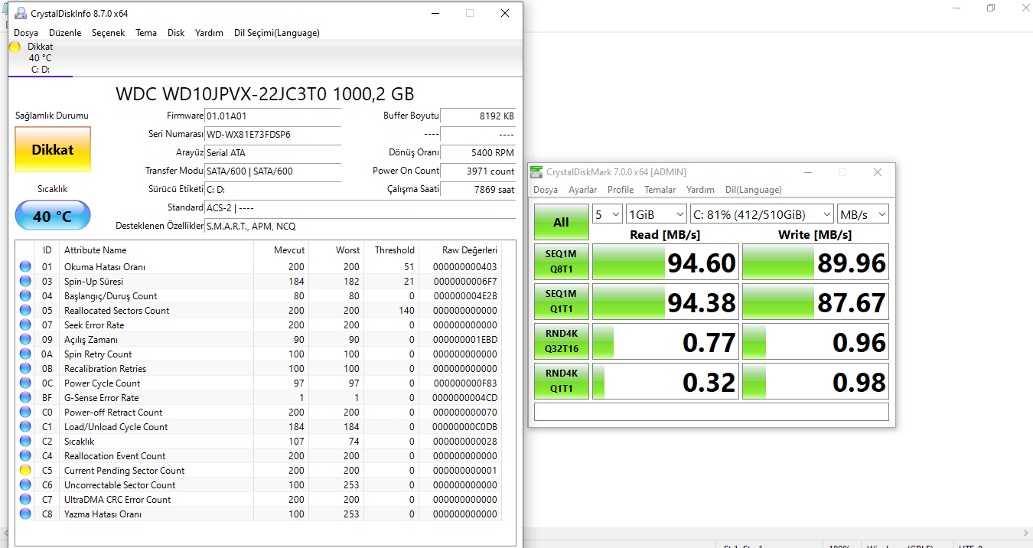The width and height of the screenshot is (1033, 548).
Task: Click the Power On Count value 3971 count
Action: [478, 171]
